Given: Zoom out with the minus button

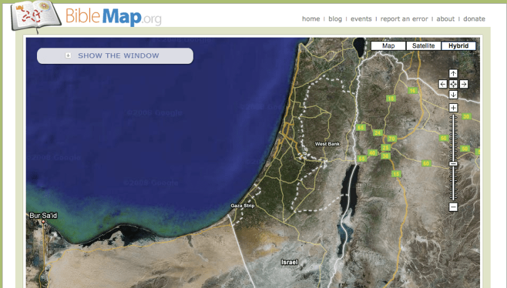Looking at the screenshot, I should coord(453,207).
